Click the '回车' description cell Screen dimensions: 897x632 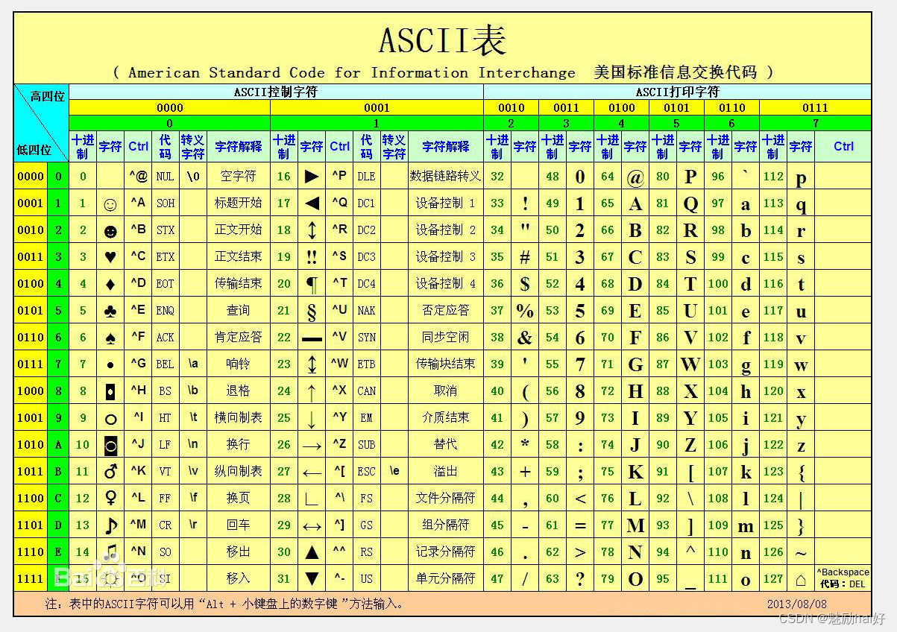(x=238, y=525)
